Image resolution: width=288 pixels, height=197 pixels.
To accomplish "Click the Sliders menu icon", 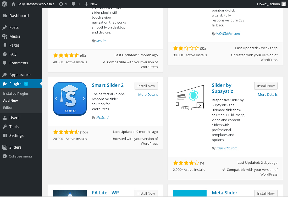I will tap(5, 147).
